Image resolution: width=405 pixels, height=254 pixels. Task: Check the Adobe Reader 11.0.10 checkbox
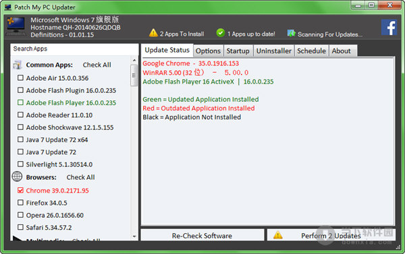click(x=20, y=115)
